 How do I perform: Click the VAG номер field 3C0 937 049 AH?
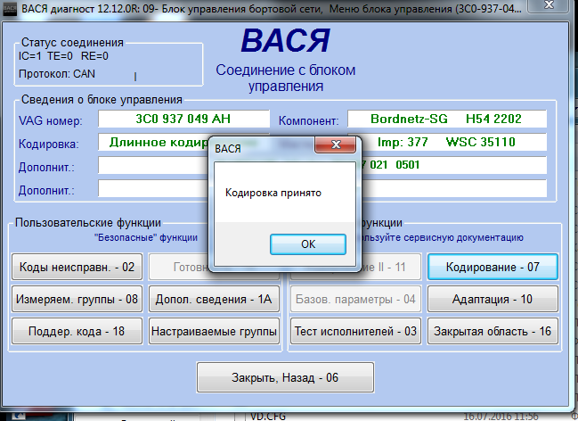point(183,119)
